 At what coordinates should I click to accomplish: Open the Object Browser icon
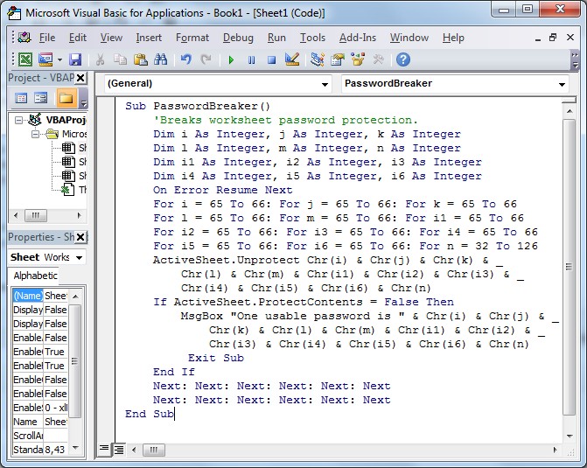(358, 59)
